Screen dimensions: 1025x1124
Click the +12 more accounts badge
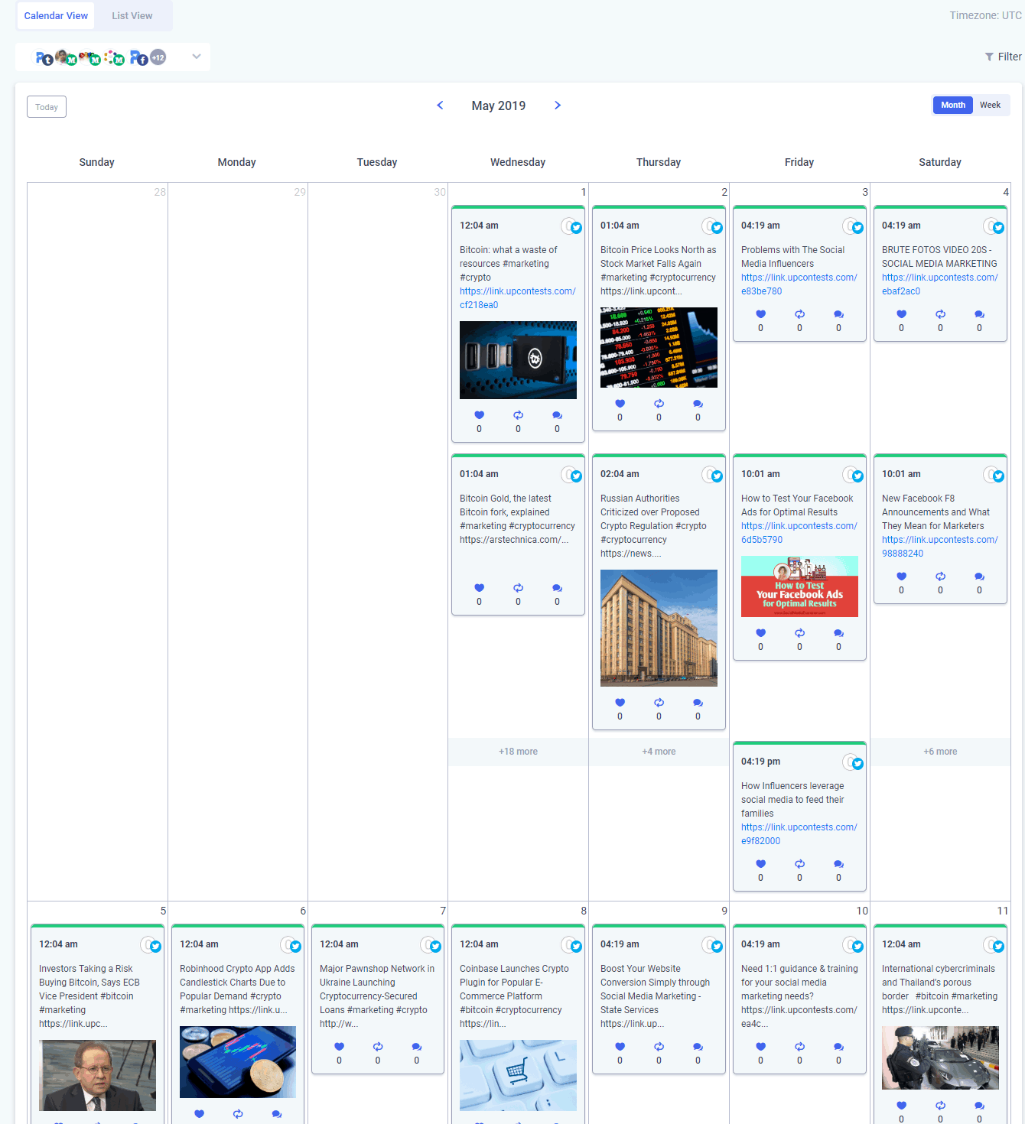[x=158, y=57]
